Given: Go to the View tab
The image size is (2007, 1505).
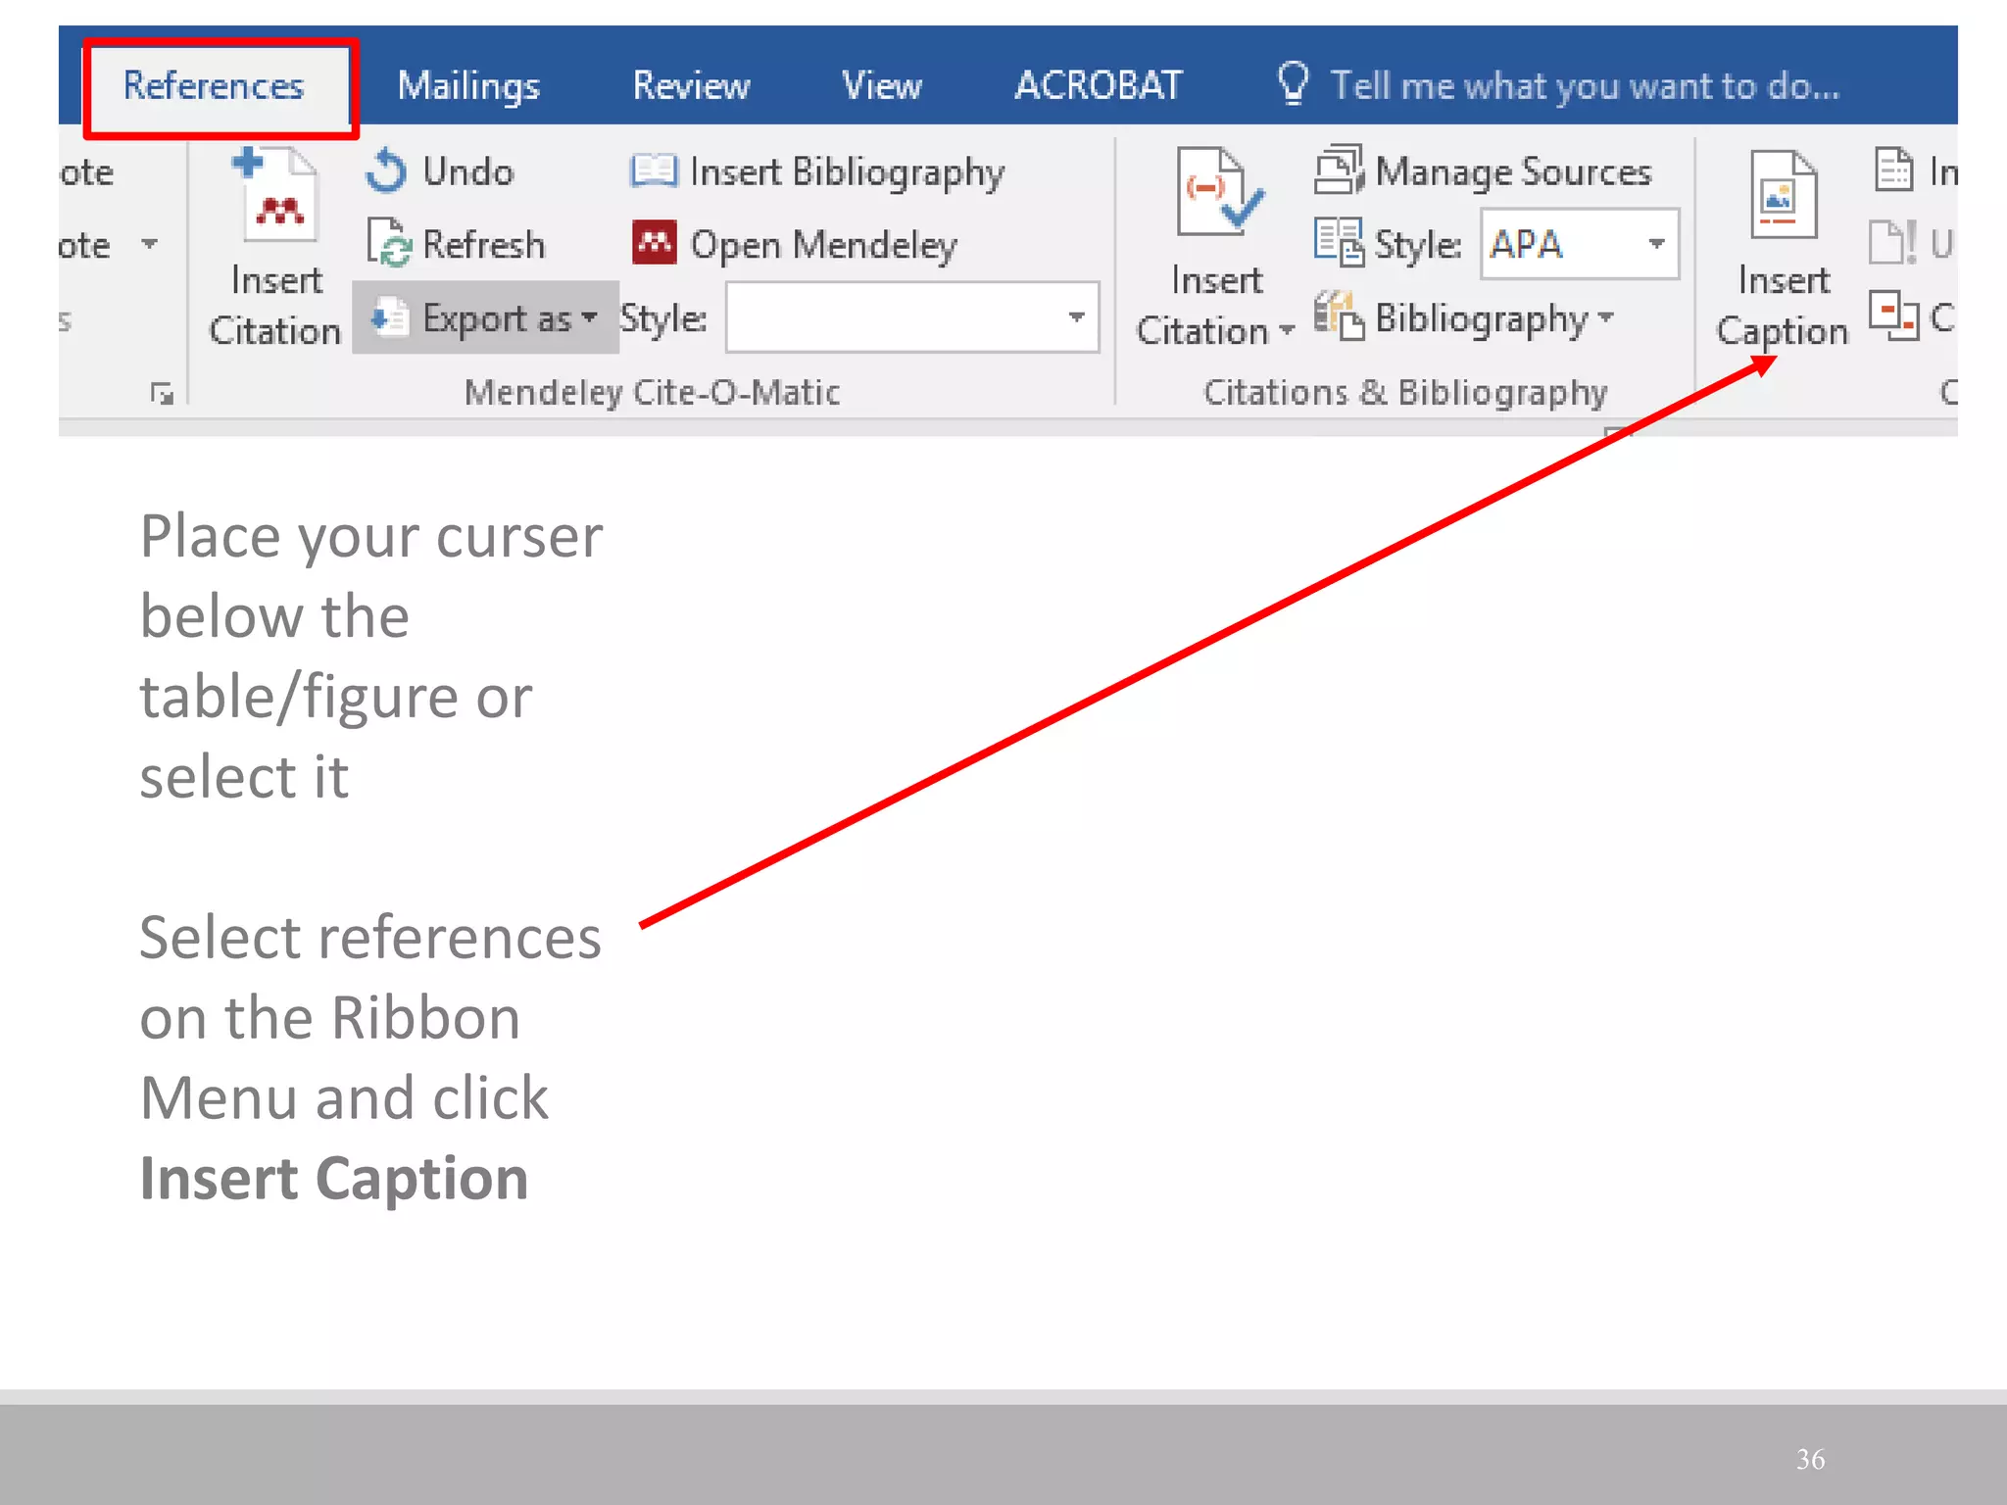Looking at the screenshot, I should [x=882, y=86].
